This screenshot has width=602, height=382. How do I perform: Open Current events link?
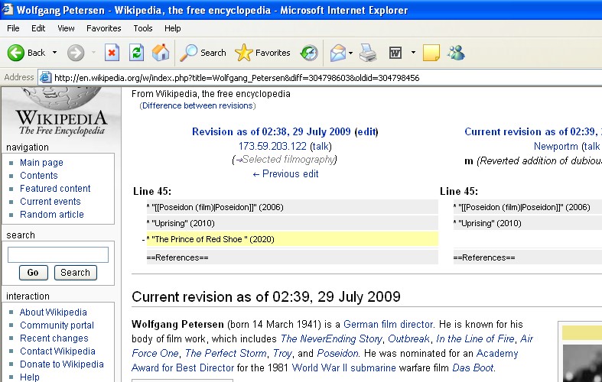coord(50,202)
